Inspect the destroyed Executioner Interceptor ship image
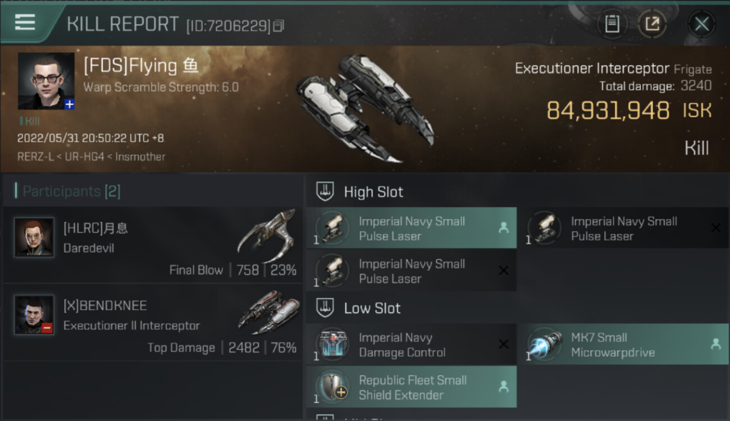 coord(365,108)
